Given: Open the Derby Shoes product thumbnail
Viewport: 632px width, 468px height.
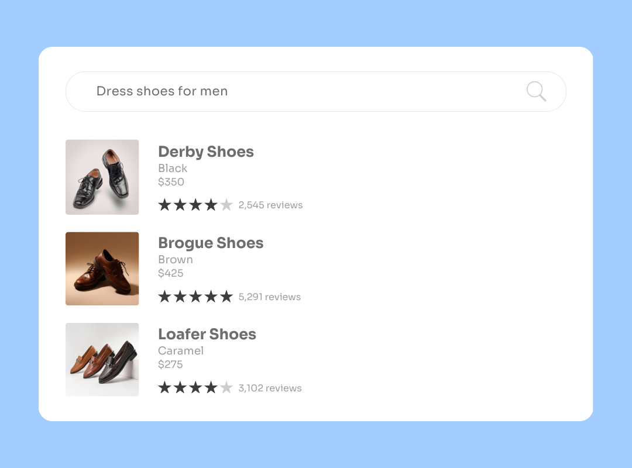Looking at the screenshot, I should pos(102,177).
